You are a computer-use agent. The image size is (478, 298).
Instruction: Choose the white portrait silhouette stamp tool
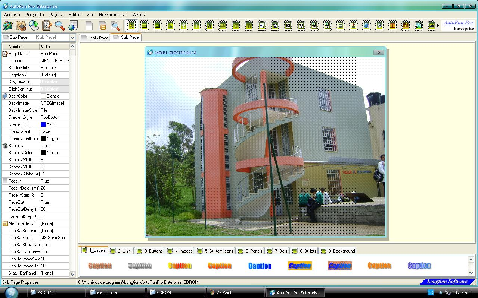click(x=184, y=26)
